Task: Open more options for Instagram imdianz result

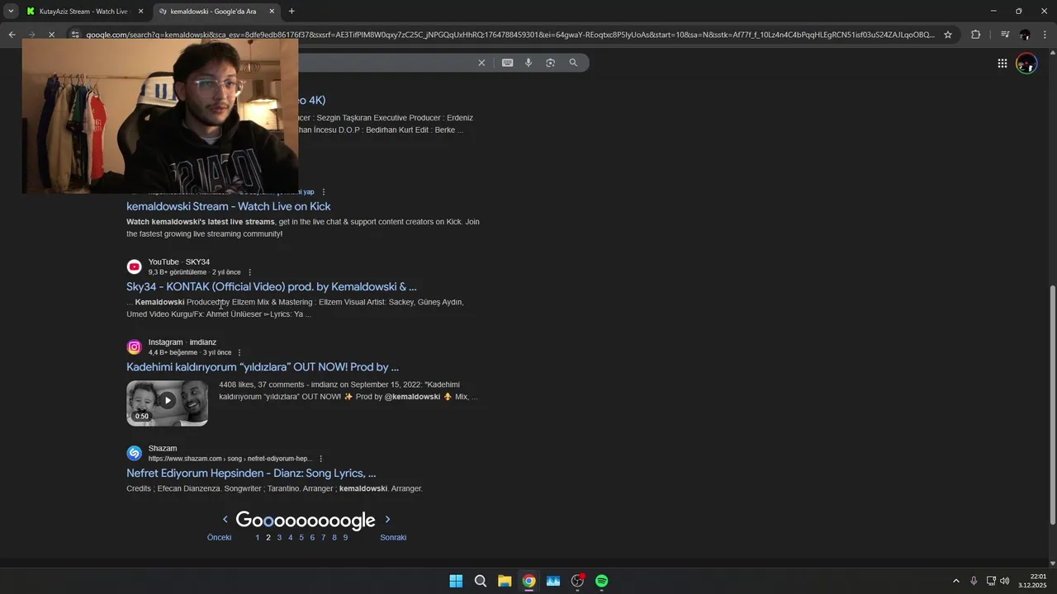Action: [x=239, y=352]
